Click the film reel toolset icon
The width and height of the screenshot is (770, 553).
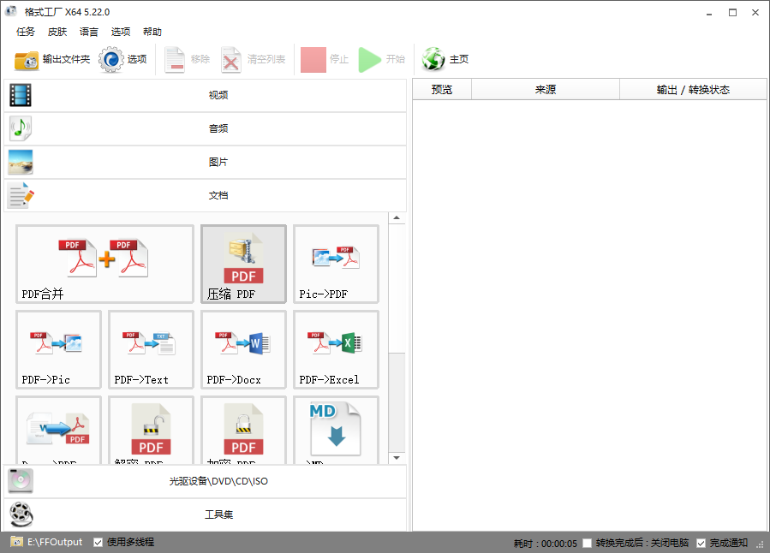coord(21,514)
